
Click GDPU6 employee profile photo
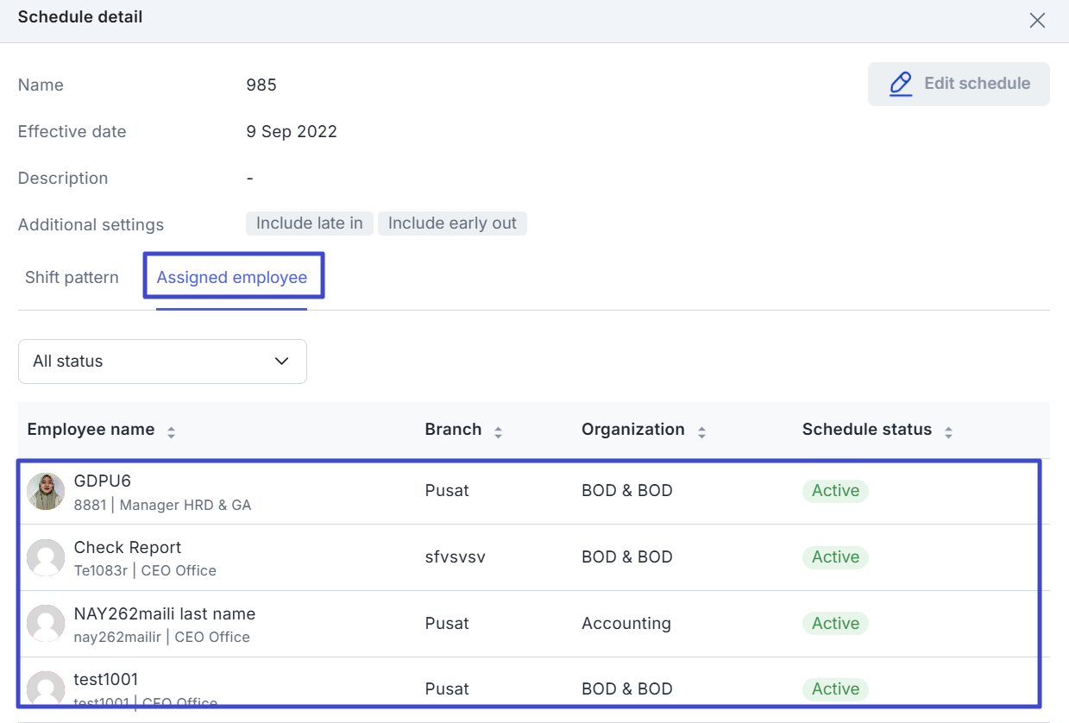(x=46, y=491)
